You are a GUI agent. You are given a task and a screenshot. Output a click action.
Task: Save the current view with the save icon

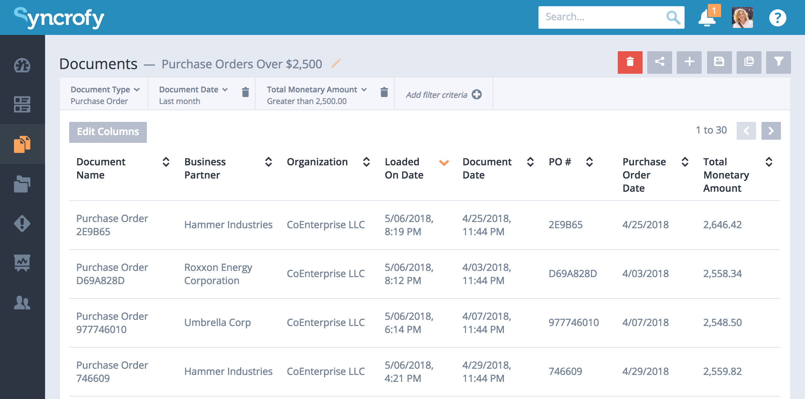pyautogui.click(x=719, y=62)
